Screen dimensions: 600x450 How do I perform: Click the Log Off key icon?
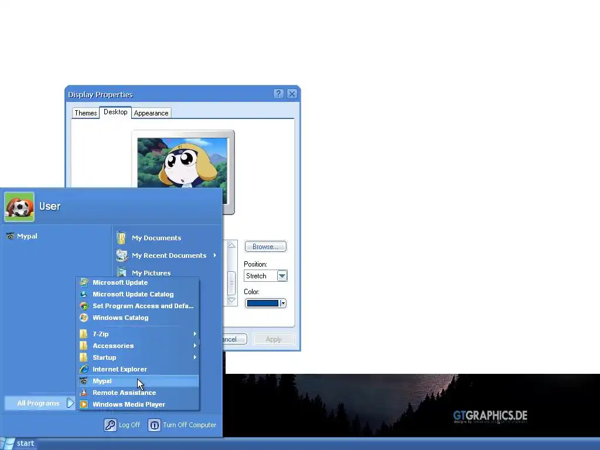110,425
